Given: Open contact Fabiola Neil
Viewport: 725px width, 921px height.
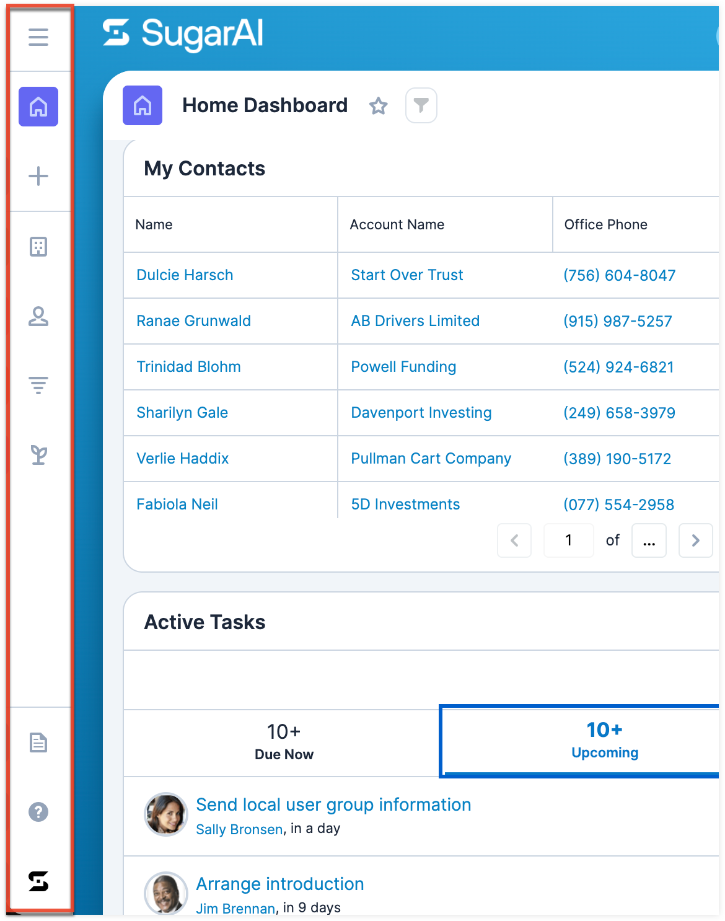Looking at the screenshot, I should click(x=177, y=505).
